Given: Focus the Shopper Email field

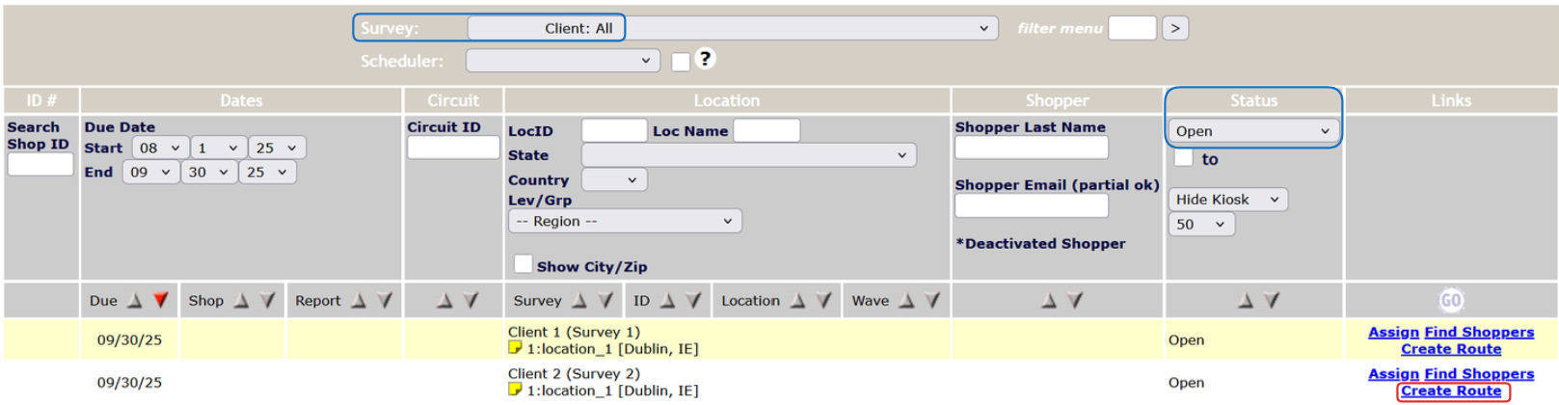Looking at the screenshot, I should (x=1032, y=205).
